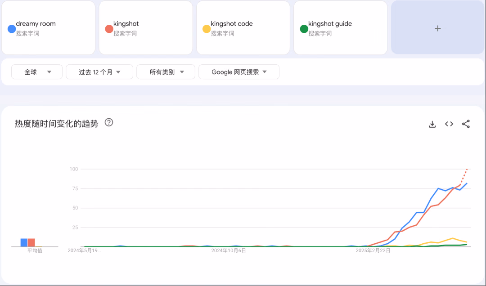The image size is (486, 286).
Task: Click the red average bar
Action: coord(31,243)
